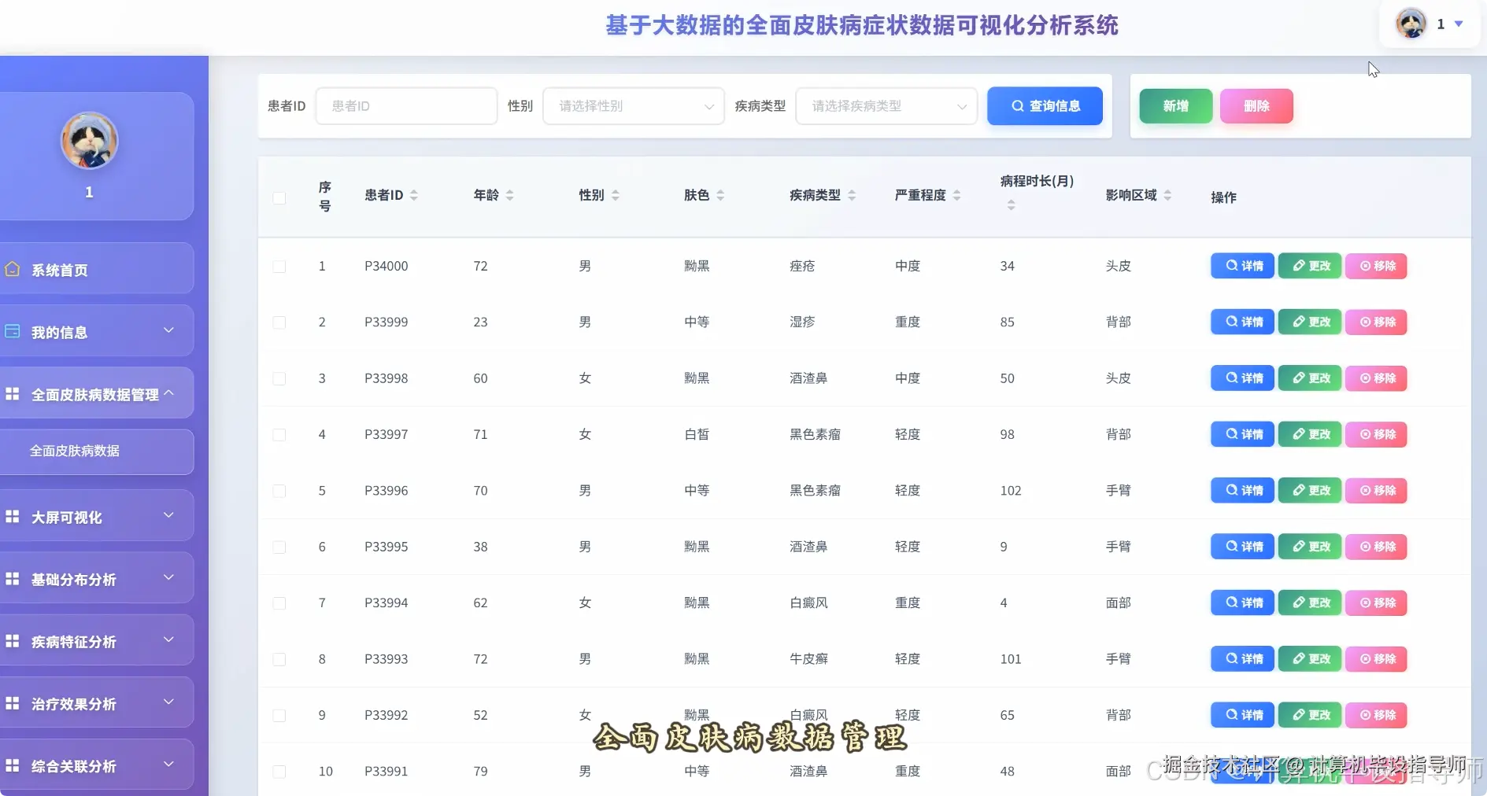This screenshot has width=1487, height=796.
Task: Open the 请选择性别 dropdown
Action: point(633,105)
